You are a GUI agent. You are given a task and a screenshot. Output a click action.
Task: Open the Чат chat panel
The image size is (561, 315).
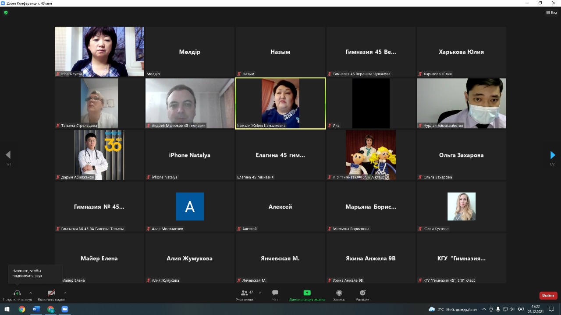(x=275, y=295)
